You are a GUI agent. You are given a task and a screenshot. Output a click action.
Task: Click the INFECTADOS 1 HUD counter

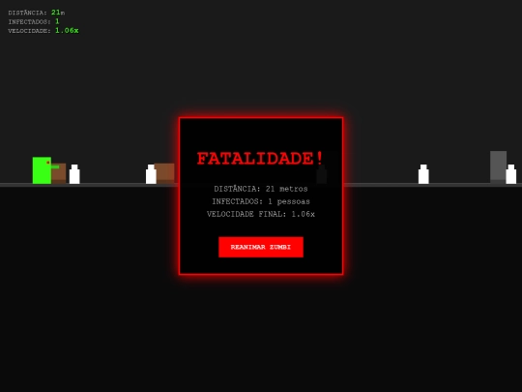(34, 21)
